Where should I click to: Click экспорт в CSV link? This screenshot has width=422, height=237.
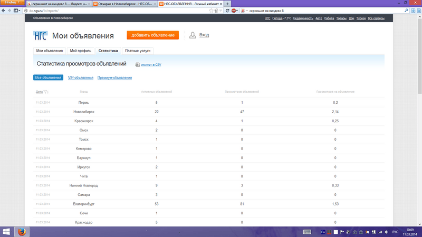151,64
